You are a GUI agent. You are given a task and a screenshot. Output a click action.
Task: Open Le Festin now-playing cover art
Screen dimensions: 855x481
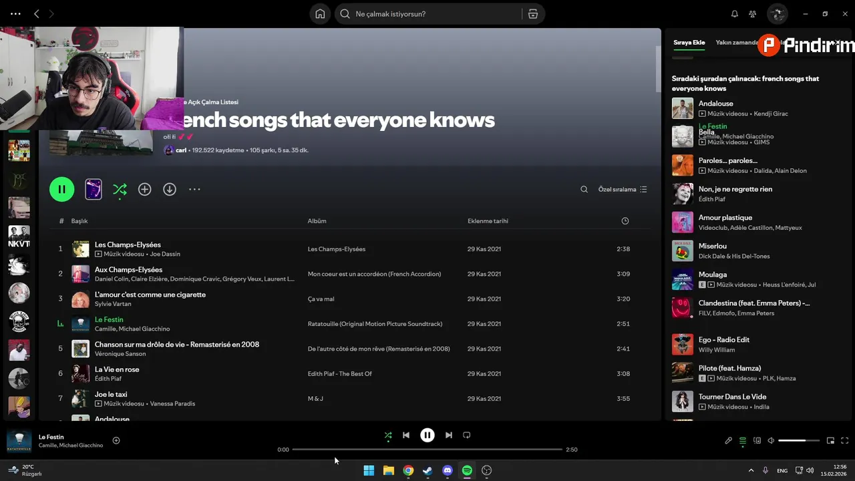pyautogui.click(x=19, y=441)
